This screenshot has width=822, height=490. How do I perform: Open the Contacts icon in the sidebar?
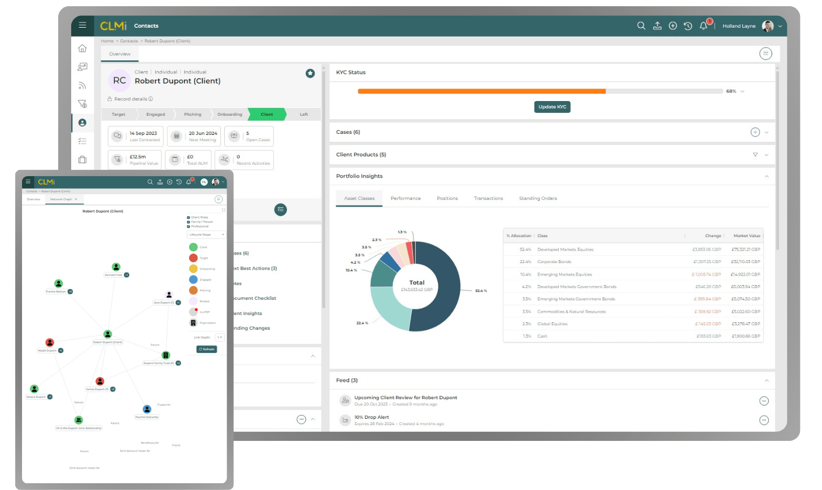click(x=82, y=123)
